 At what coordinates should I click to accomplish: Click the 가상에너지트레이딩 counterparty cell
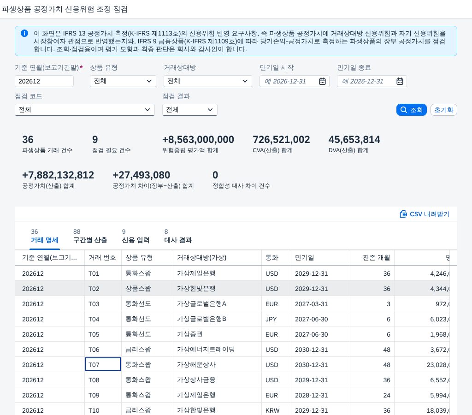tap(218, 350)
